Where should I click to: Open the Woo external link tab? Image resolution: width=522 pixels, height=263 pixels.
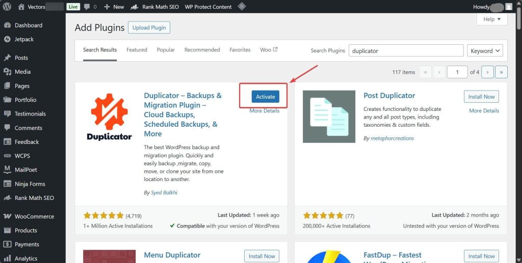coord(269,50)
